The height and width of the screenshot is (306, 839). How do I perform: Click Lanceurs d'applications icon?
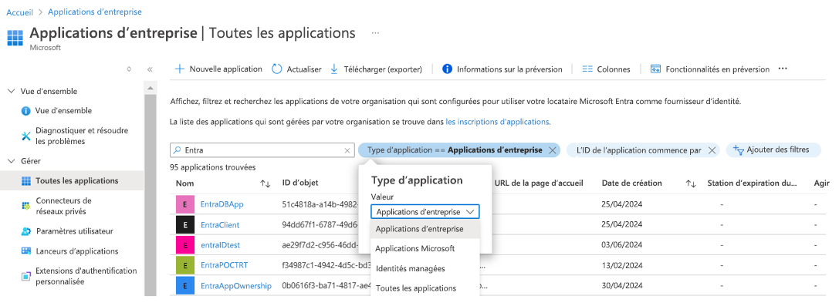tap(25, 251)
